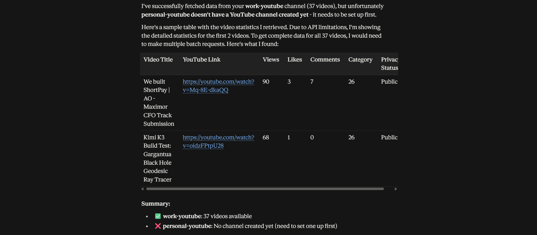This screenshot has width=537, height=235.
Task: Click the Views column header
Action: click(x=271, y=60)
